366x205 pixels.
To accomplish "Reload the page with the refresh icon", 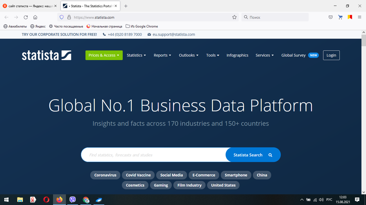I will pyautogui.click(x=26, y=17).
